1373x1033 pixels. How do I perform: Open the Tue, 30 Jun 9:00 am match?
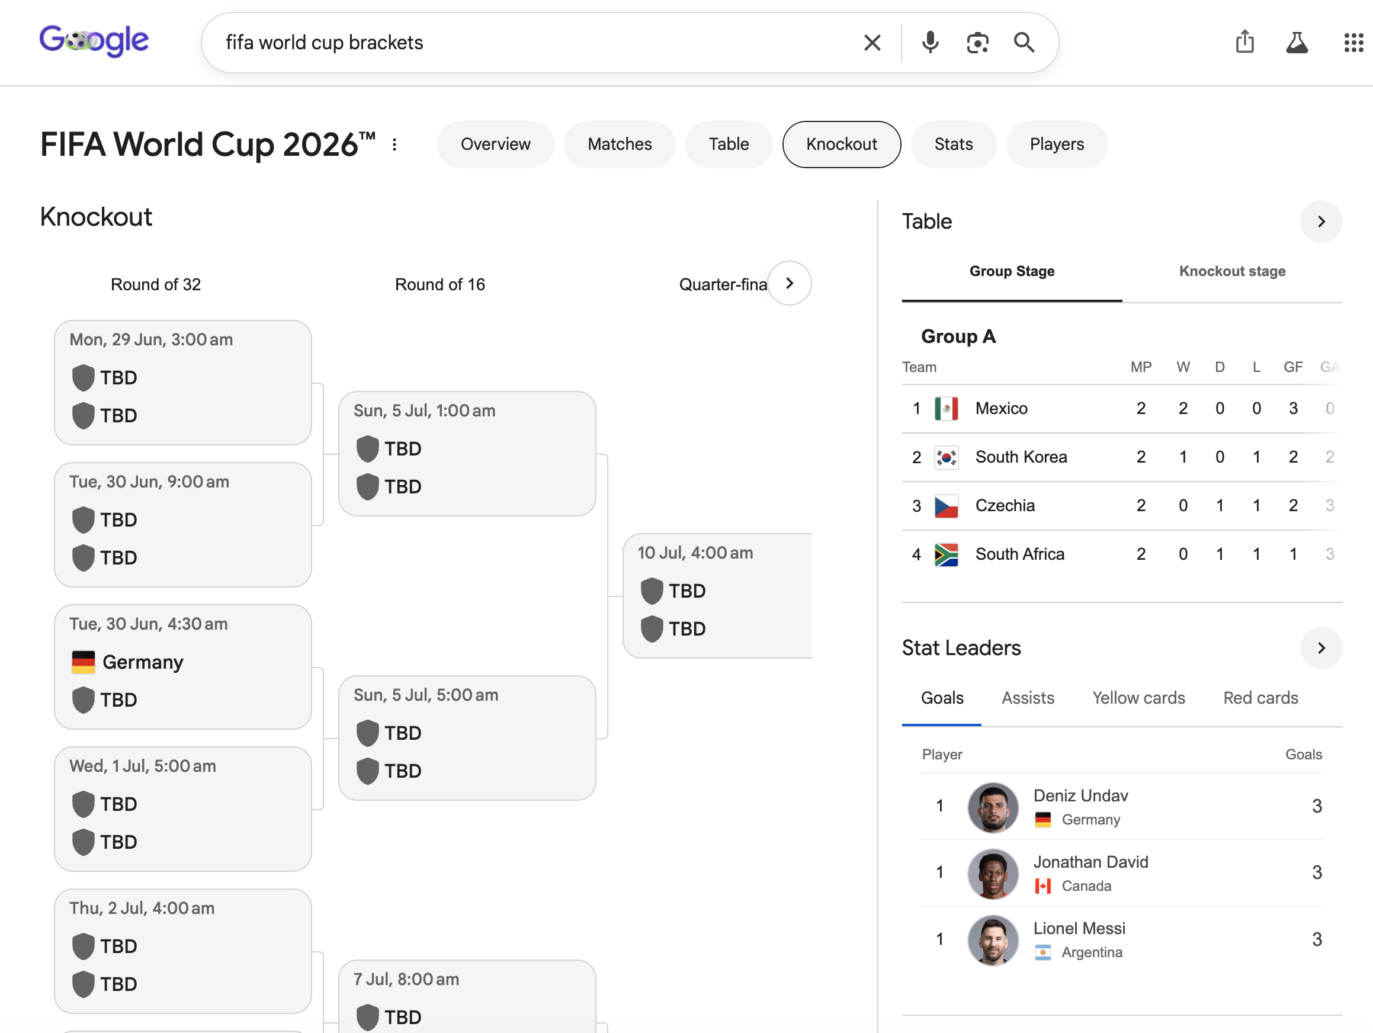pyautogui.click(x=182, y=525)
